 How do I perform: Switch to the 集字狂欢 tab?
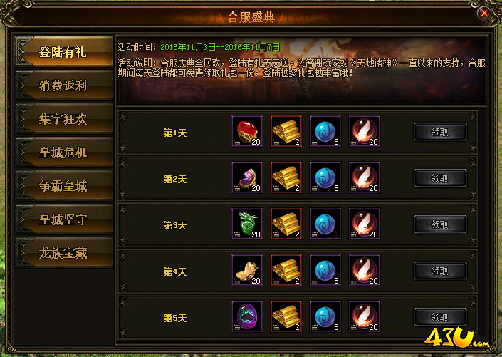tap(64, 119)
